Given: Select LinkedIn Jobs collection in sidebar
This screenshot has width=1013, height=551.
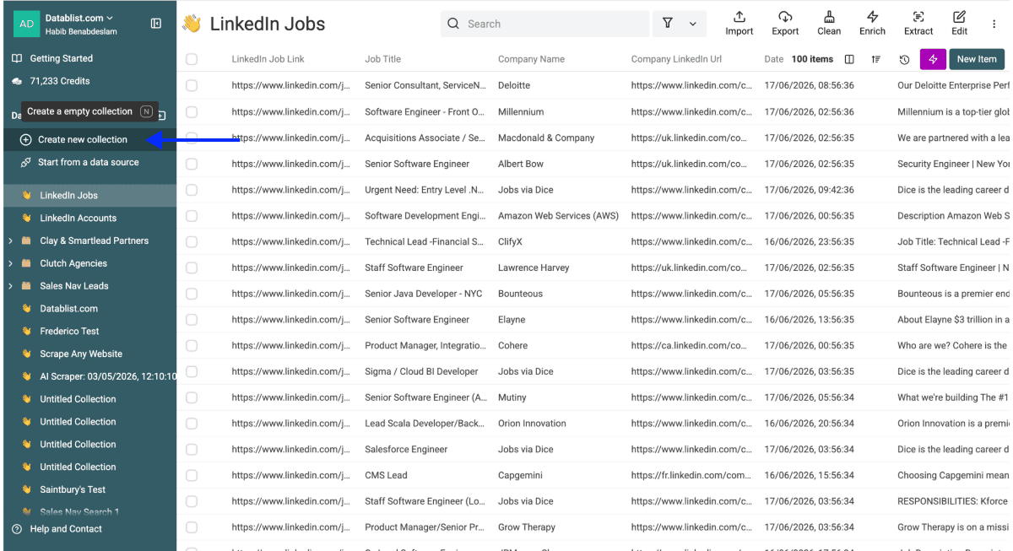Looking at the screenshot, I should 90,195.
